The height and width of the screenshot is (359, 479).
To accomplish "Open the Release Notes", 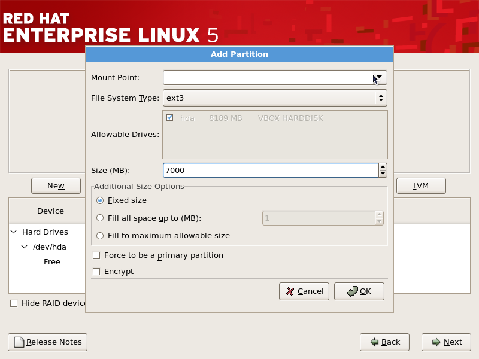I will click(48, 342).
